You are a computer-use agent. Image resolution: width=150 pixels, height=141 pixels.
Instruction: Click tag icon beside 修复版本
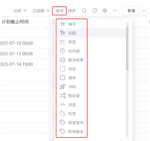pyautogui.click(x=63, y=122)
